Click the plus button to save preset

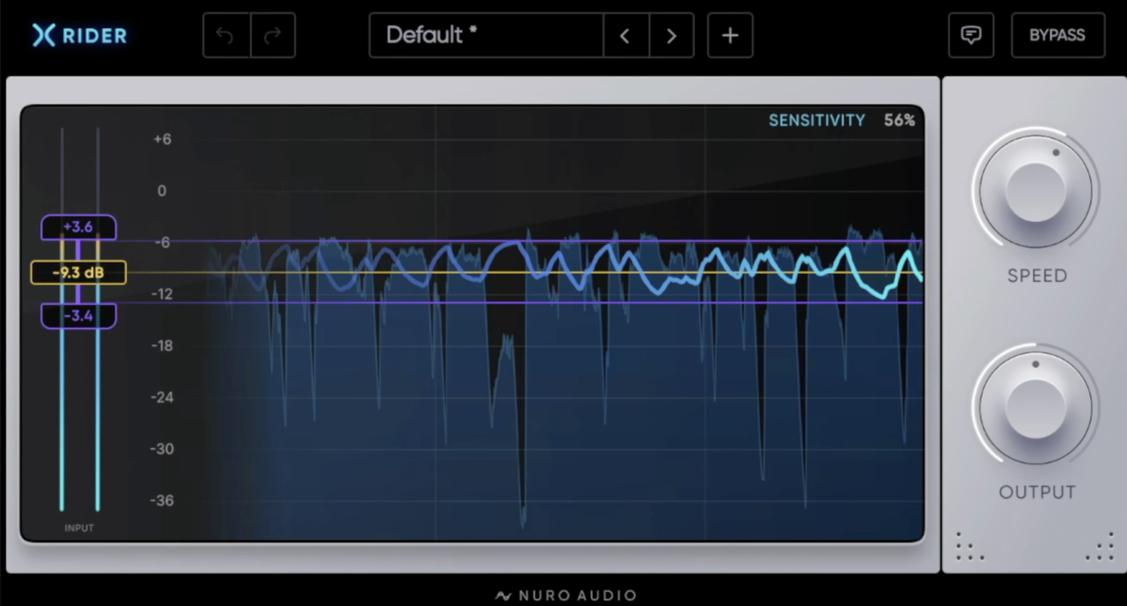730,35
